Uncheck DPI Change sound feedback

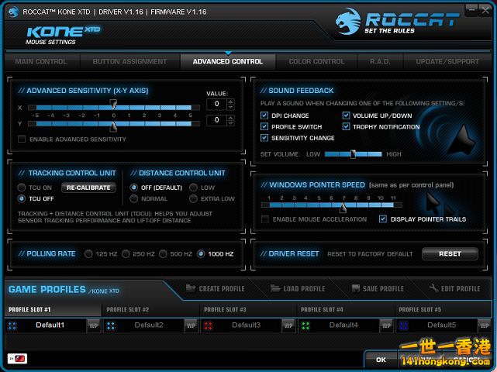pyautogui.click(x=264, y=115)
